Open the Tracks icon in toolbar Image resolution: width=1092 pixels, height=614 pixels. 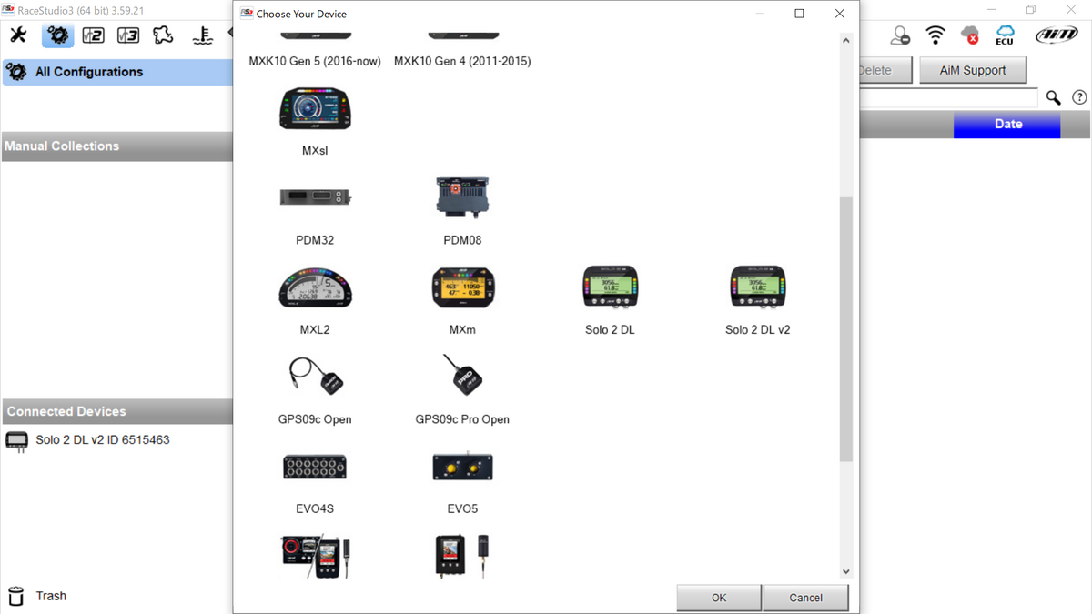(163, 35)
